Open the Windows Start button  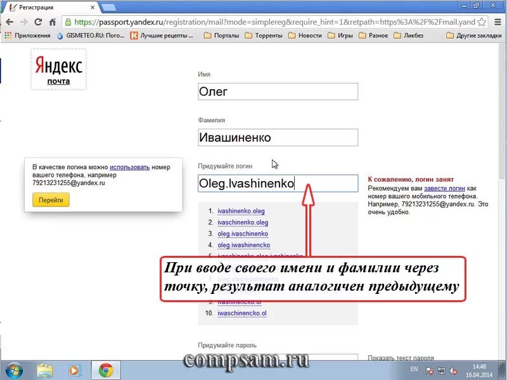click(14, 370)
